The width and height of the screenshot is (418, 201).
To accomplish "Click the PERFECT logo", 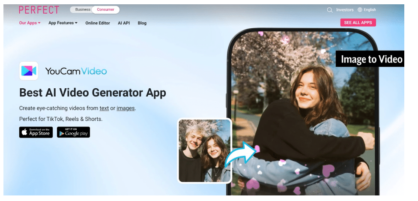I will [x=39, y=10].
